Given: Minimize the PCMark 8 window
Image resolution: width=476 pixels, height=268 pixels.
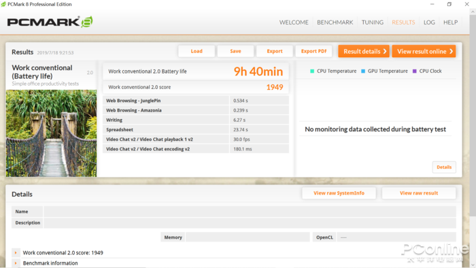Looking at the screenshot, I should (x=432, y=4).
